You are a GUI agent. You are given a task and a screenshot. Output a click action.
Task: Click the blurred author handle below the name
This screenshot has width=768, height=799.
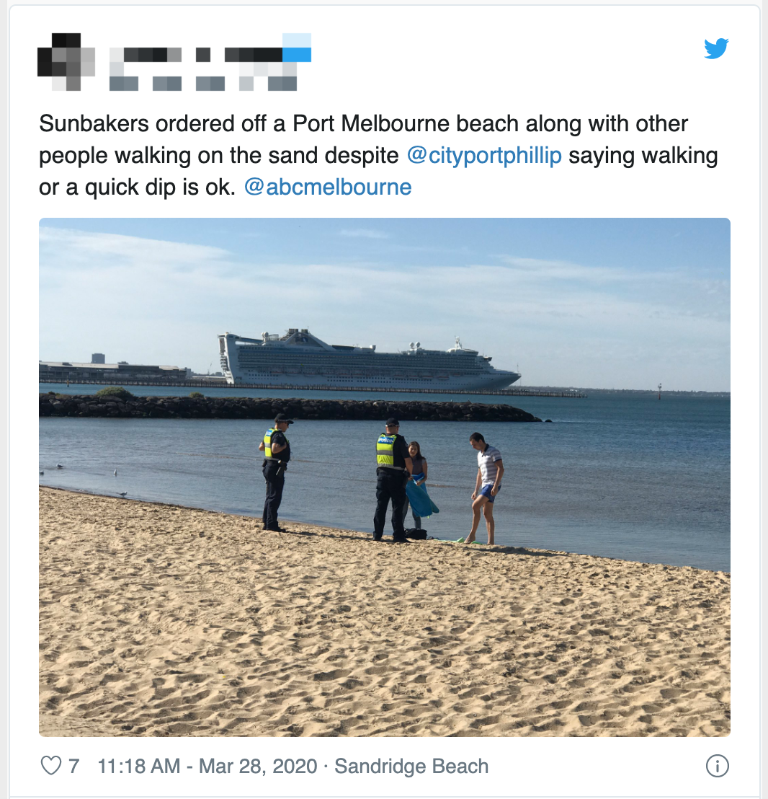[x=203, y=84]
